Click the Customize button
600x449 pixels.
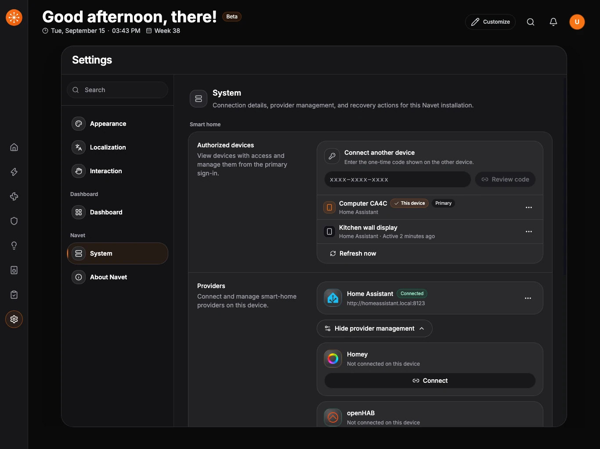[490, 22]
